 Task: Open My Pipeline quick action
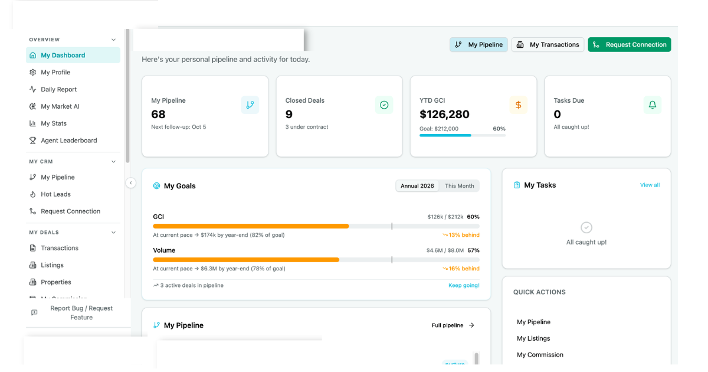[534, 322]
